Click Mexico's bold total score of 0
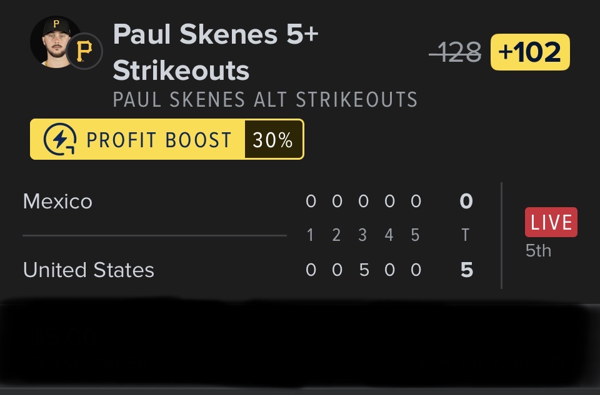This screenshot has width=600, height=395. click(x=466, y=202)
